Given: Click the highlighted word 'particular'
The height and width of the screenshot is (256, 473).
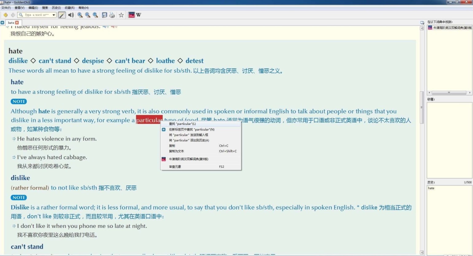Looking at the screenshot, I should point(149,120).
